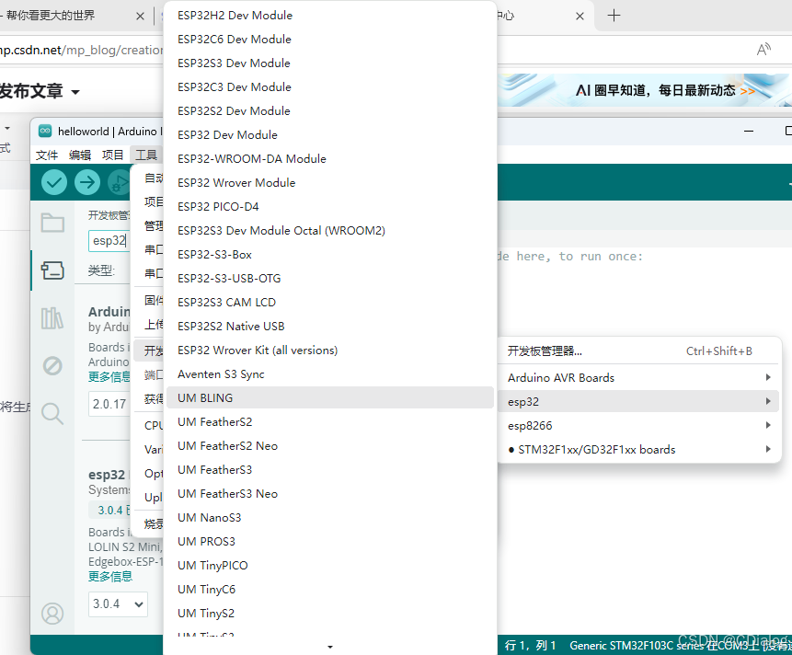Select ESP32S2 Native USB board
The image size is (792, 655).
tap(330, 327)
